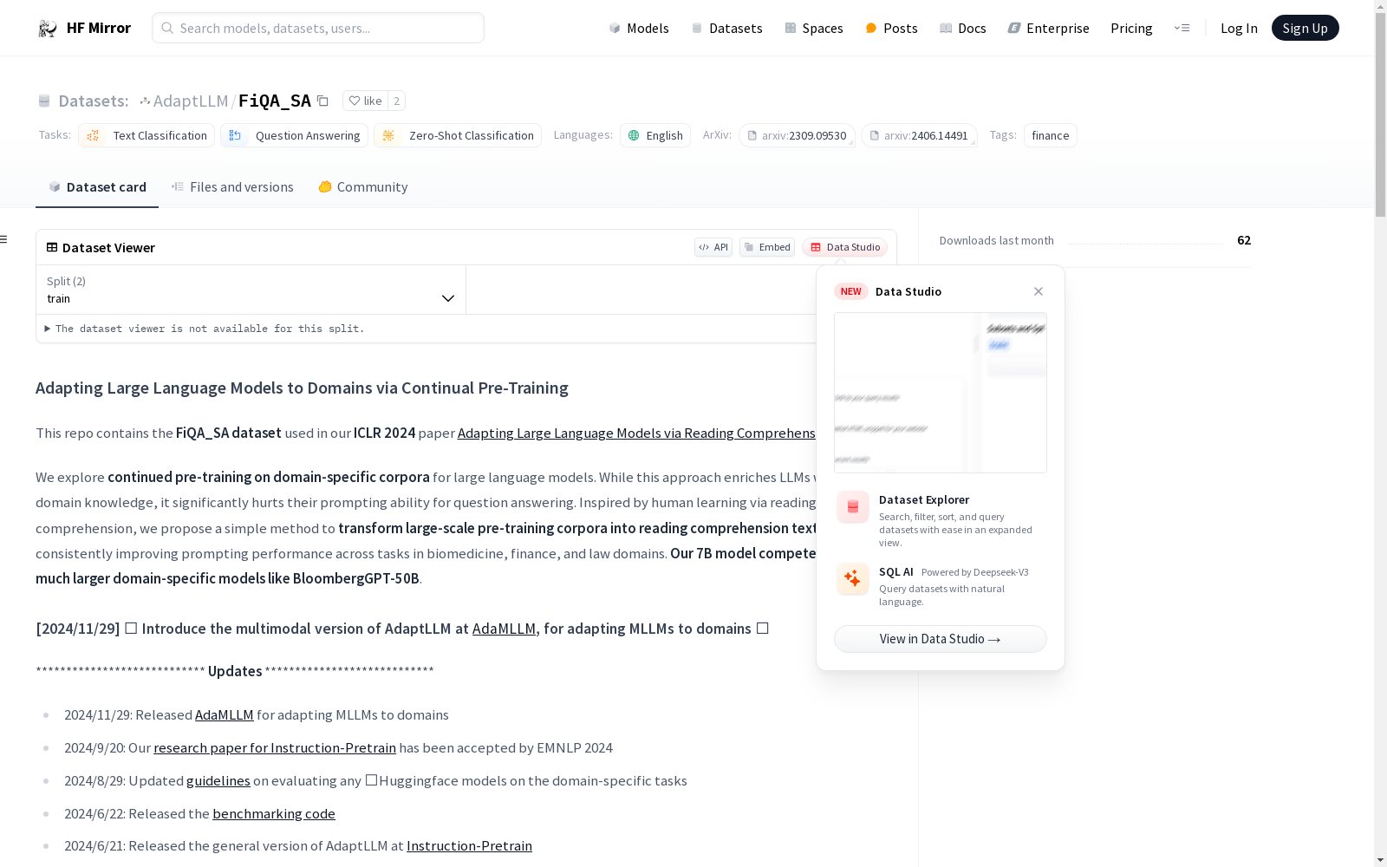Click the Data Studio button
The width and height of the screenshot is (1387, 867).
(844, 247)
